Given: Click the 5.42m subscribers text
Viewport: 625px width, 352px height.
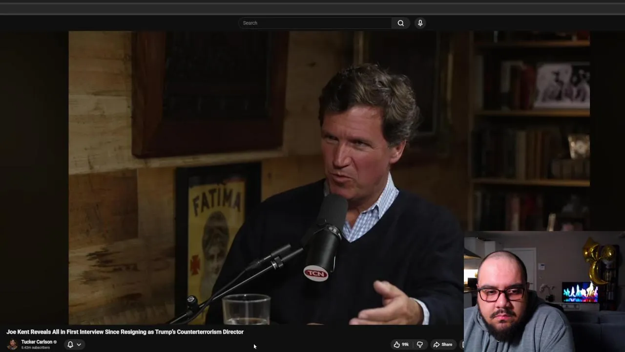Looking at the screenshot, I should coord(35,348).
